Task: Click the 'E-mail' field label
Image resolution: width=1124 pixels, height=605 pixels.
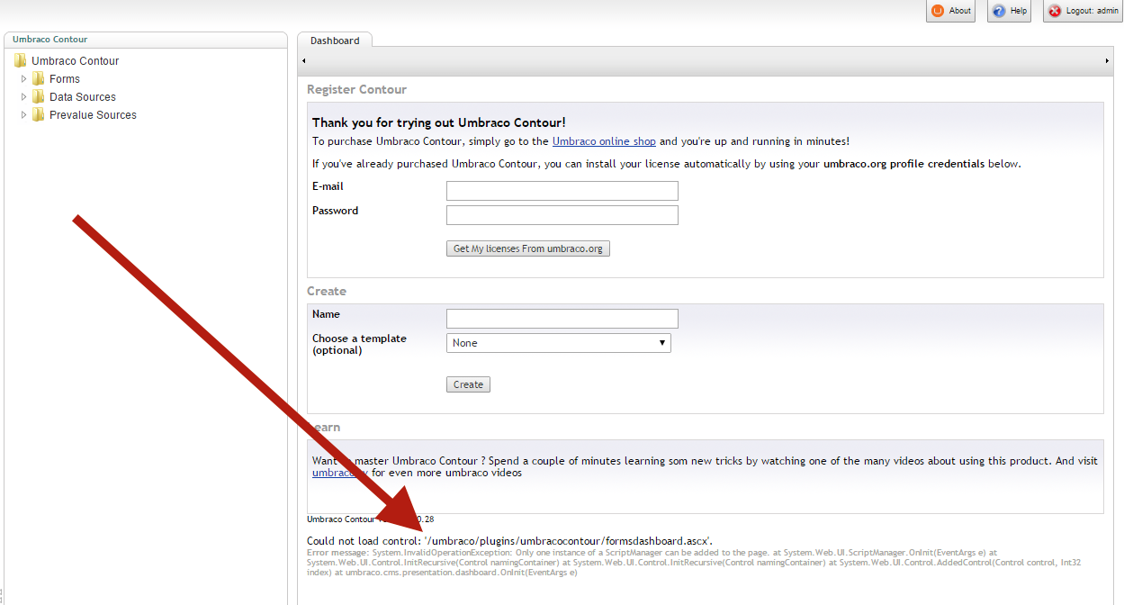Action: (x=328, y=186)
